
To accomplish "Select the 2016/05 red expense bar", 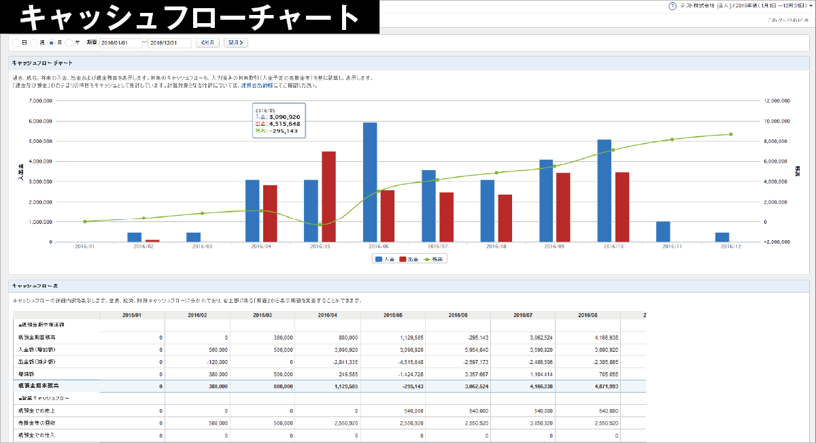I will click(x=329, y=197).
